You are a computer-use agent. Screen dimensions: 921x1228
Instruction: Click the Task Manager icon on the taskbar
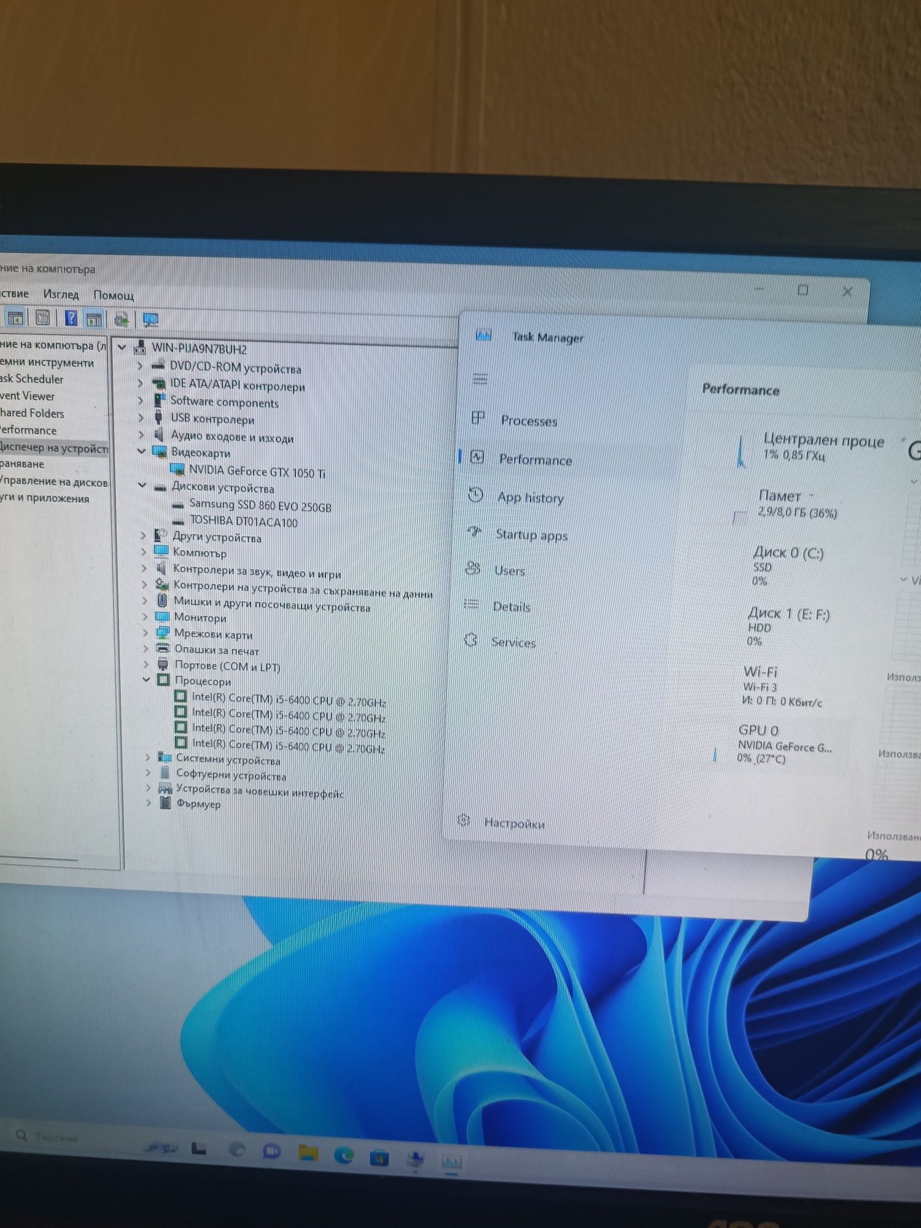(x=451, y=1162)
